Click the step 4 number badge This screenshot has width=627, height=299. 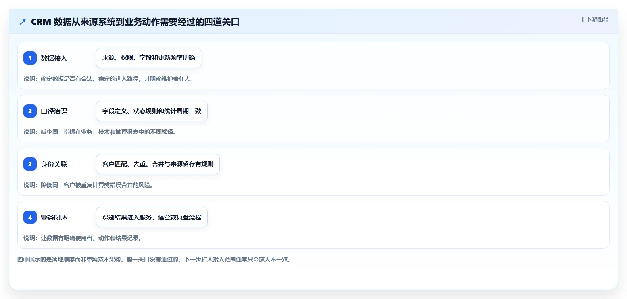click(30, 217)
